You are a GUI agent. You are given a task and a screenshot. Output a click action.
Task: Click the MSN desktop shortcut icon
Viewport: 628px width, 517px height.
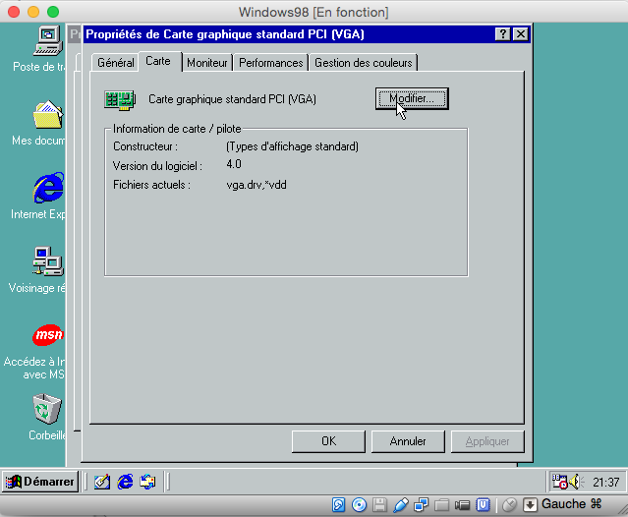click(x=48, y=335)
